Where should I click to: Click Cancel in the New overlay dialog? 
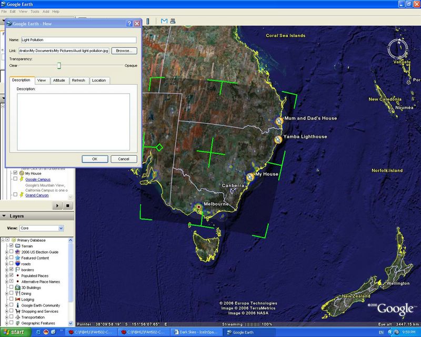coord(124,159)
